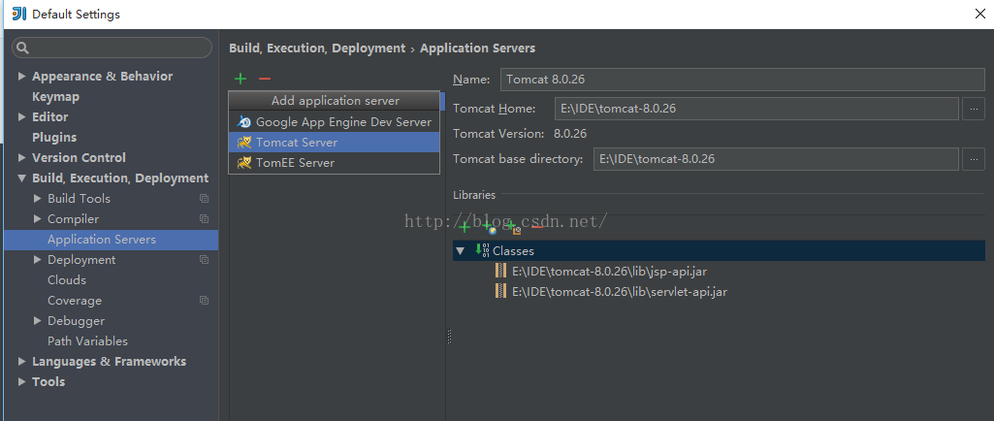
Task: Click the Google App Engine Dev Server icon
Action: [244, 121]
